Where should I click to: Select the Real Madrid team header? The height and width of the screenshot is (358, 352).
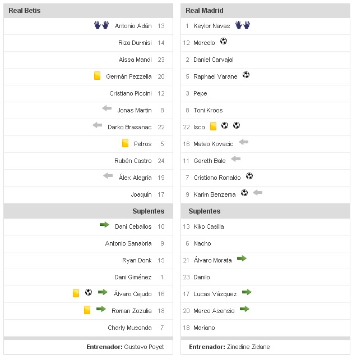pyautogui.click(x=204, y=11)
